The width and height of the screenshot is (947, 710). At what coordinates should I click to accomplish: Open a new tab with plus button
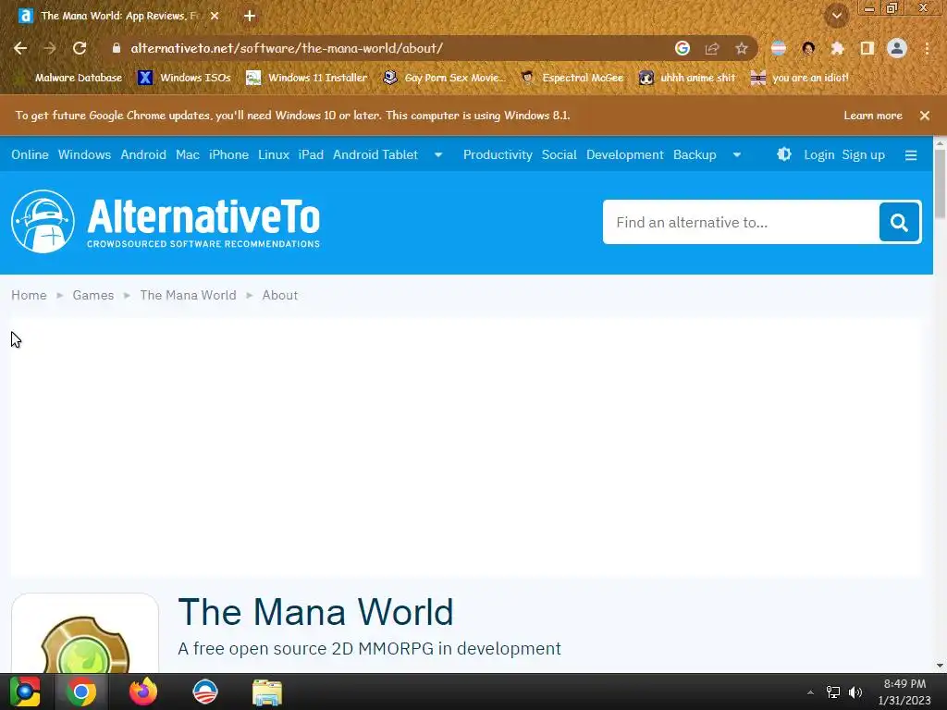pos(250,17)
